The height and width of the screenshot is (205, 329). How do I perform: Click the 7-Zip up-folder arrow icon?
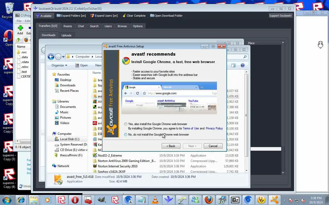(18, 40)
